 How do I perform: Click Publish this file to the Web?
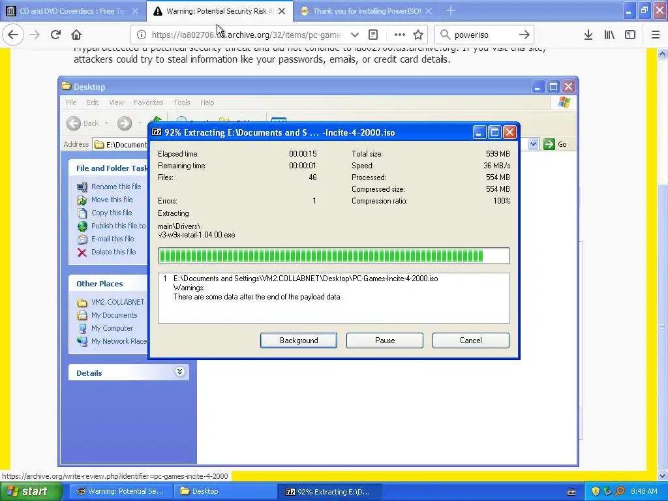112,226
